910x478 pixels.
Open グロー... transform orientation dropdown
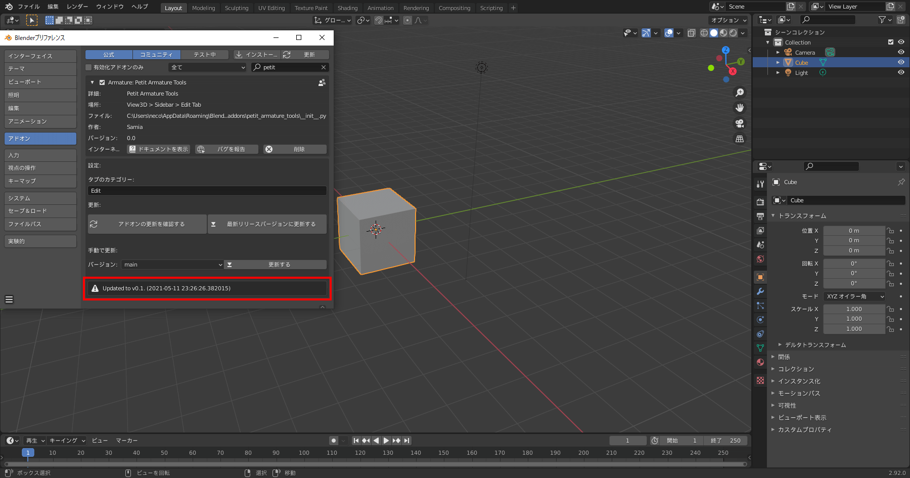pyautogui.click(x=333, y=20)
